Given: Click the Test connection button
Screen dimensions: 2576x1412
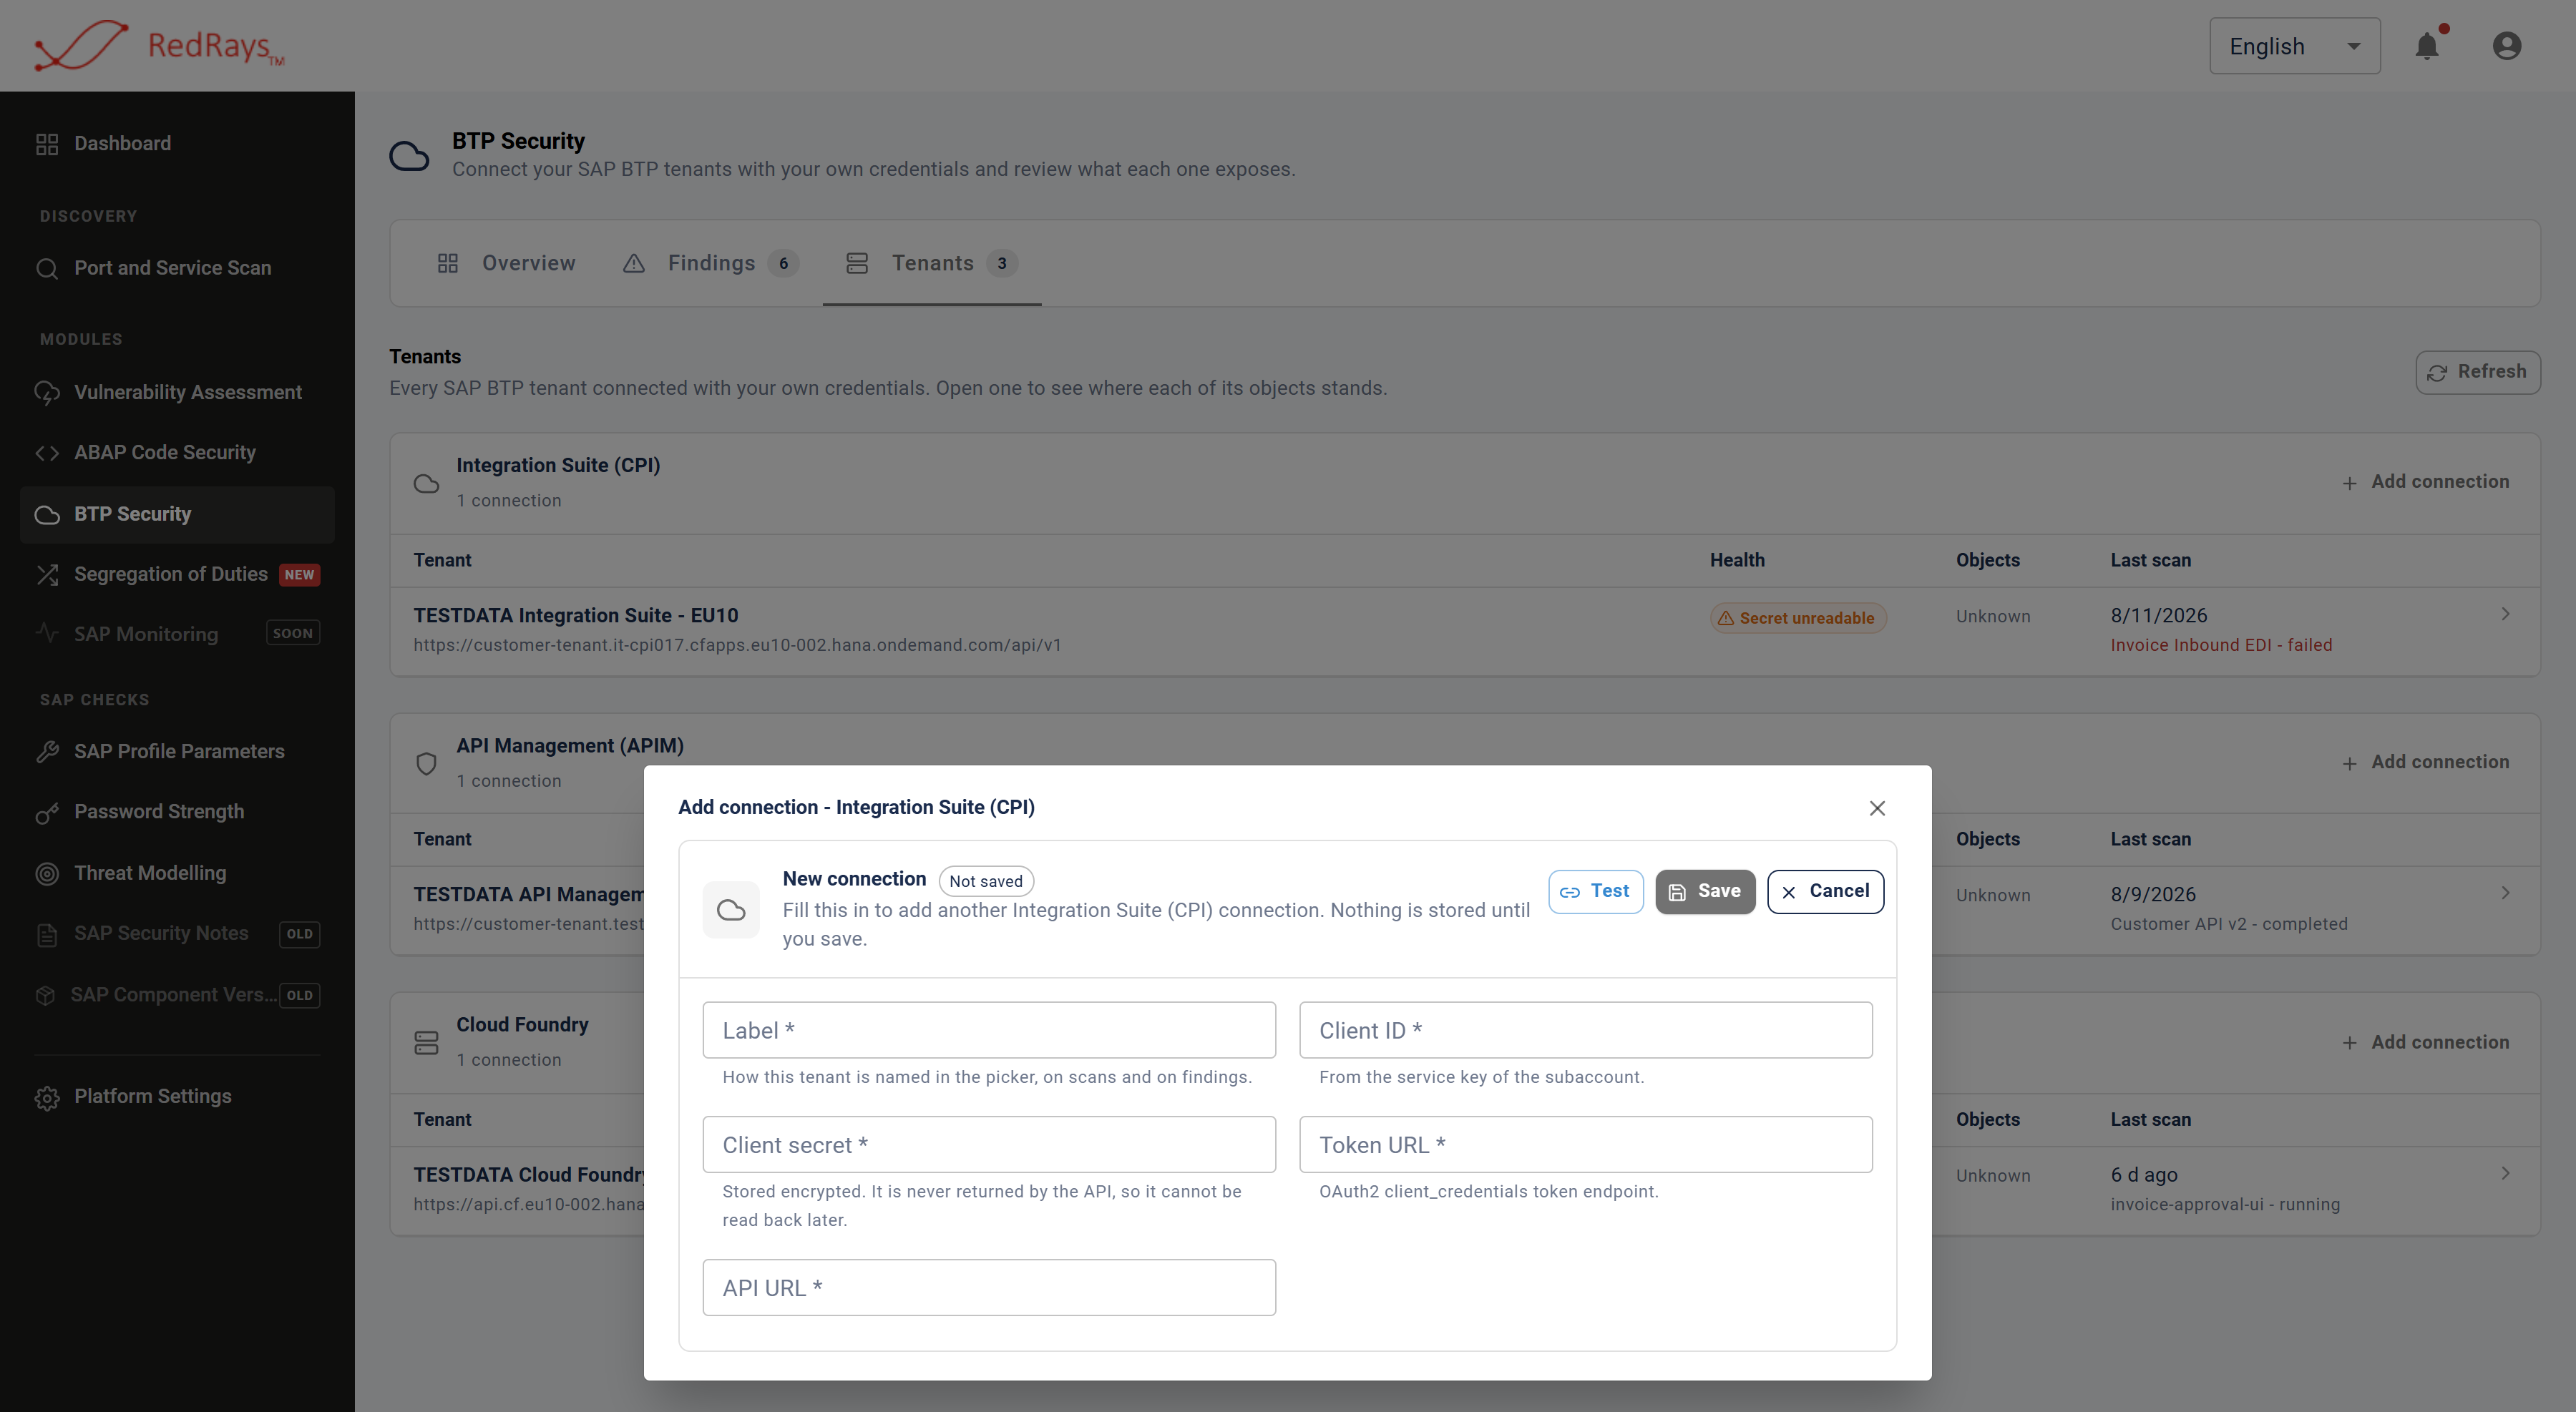Looking at the screenshot, I should (x=1595, y=891).
